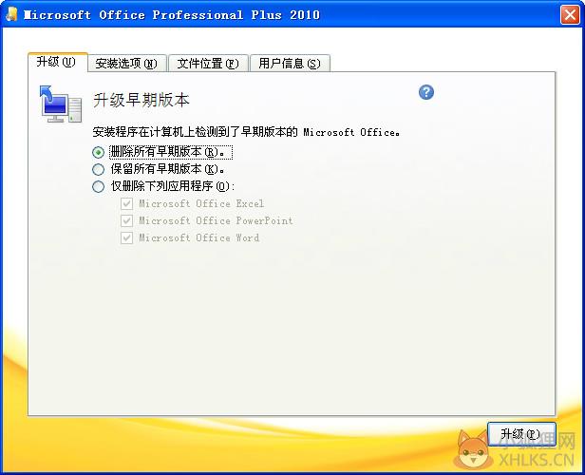Toggle Microsoft Office PowerPoint checkbox
Screen dimensions: 585x475
126,221
